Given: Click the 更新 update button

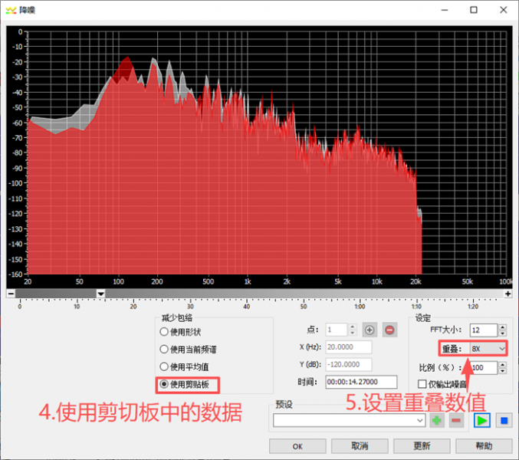Looking at the screenshot, I should 422,446.
